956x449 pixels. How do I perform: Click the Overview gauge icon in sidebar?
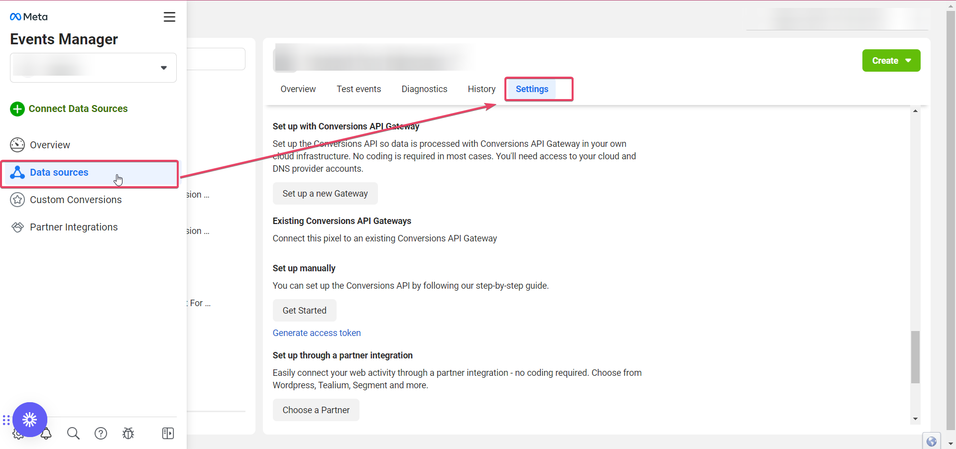(17, 145)
